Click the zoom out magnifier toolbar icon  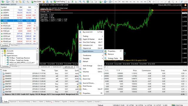84,2
